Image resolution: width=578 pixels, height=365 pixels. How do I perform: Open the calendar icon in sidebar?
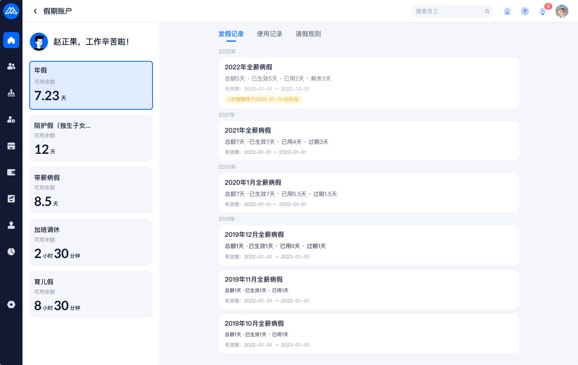click(11, 146)
